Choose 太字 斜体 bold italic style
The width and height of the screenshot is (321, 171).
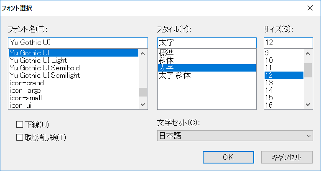[175, 75]
